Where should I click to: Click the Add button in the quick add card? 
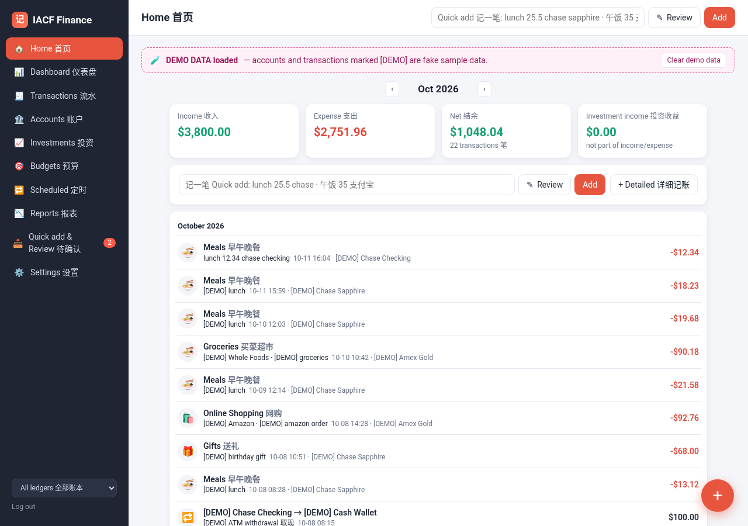click(x=590, y=185)
